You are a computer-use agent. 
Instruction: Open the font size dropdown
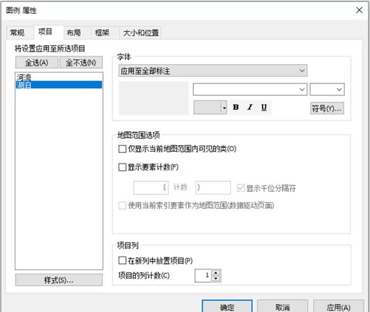[x=327, y=90]
